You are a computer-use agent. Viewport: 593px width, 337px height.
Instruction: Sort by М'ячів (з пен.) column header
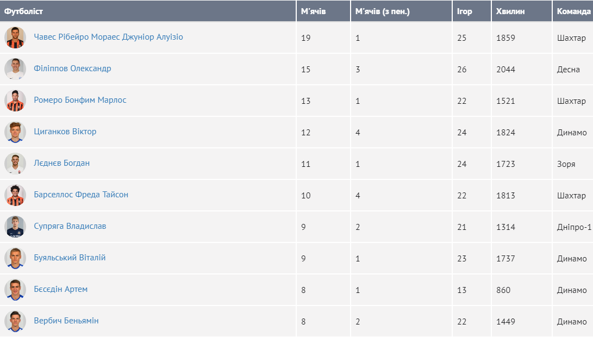(x=382, y=11)
